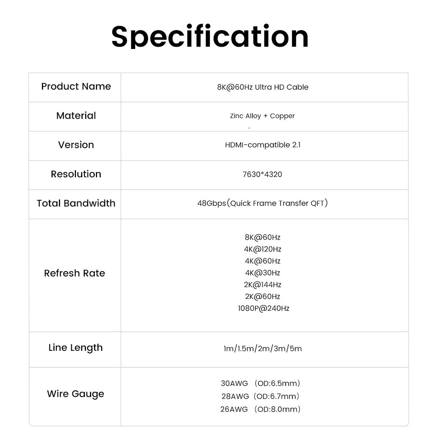Screen dimensions: 436x436
Task: Click the 7630*4320 resolution value
Action: (262, 174)
